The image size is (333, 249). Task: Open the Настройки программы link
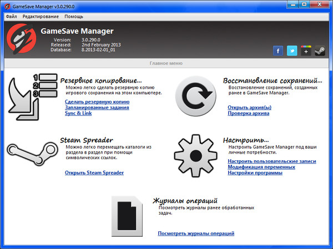pos(255,172)
